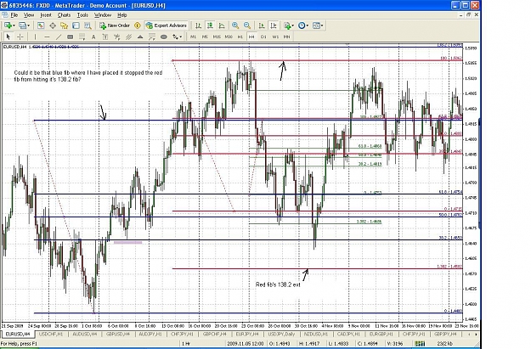Click the 'Red fib's 138.2 ext' label
531x349 pixels.
[278, 284]
